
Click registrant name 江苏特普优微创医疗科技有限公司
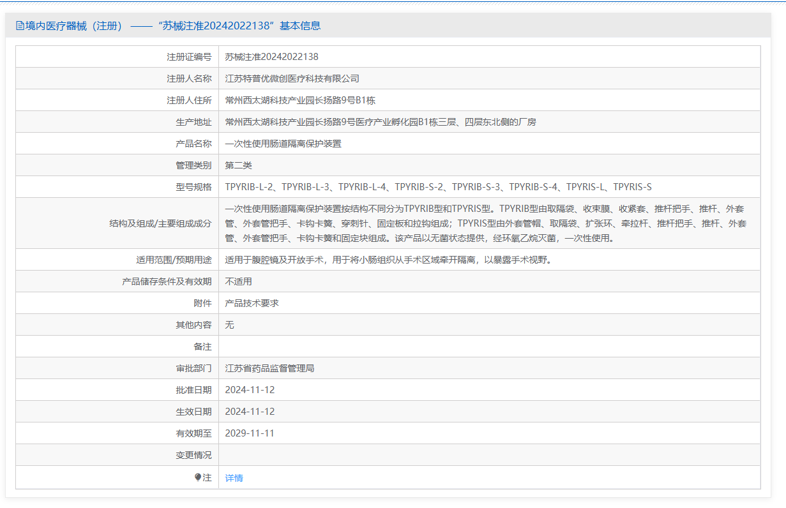tap(292, 78)
